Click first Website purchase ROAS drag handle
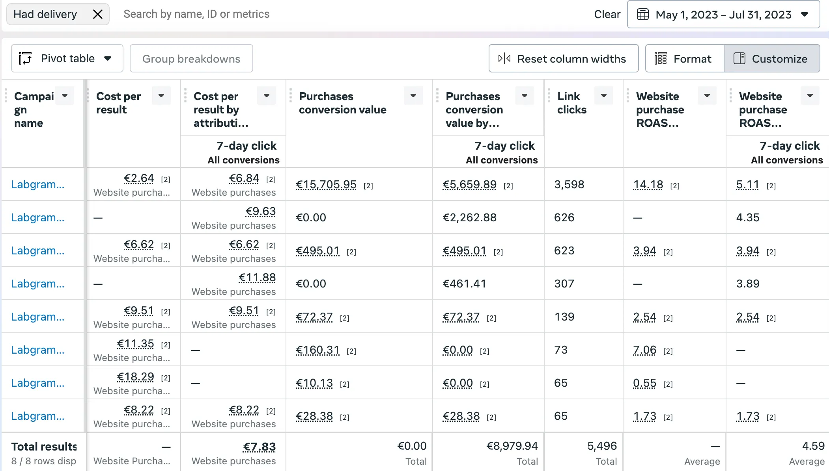This screenshot has width=829, height=471. [628, 96]
